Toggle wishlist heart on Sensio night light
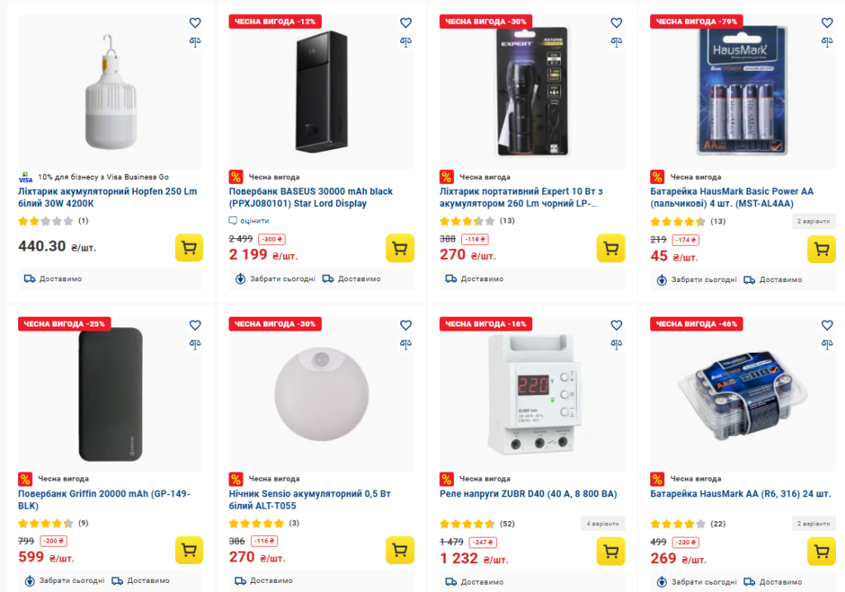 coord(405,325)
